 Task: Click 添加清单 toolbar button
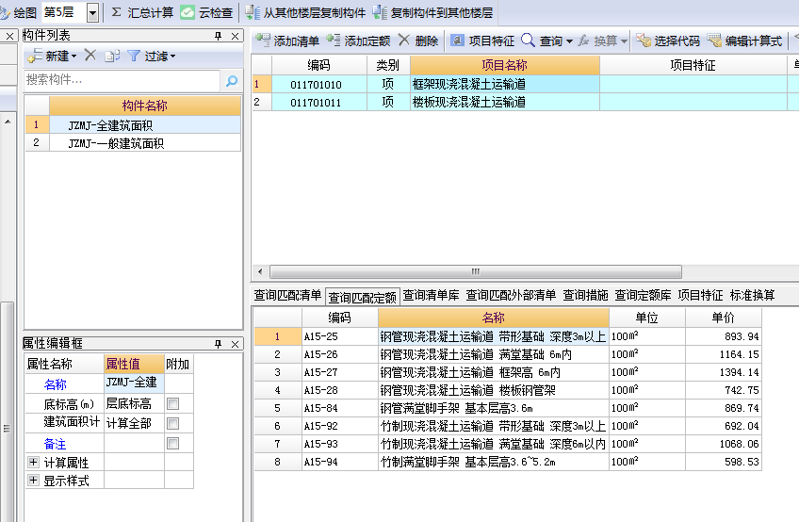[287, 41]
